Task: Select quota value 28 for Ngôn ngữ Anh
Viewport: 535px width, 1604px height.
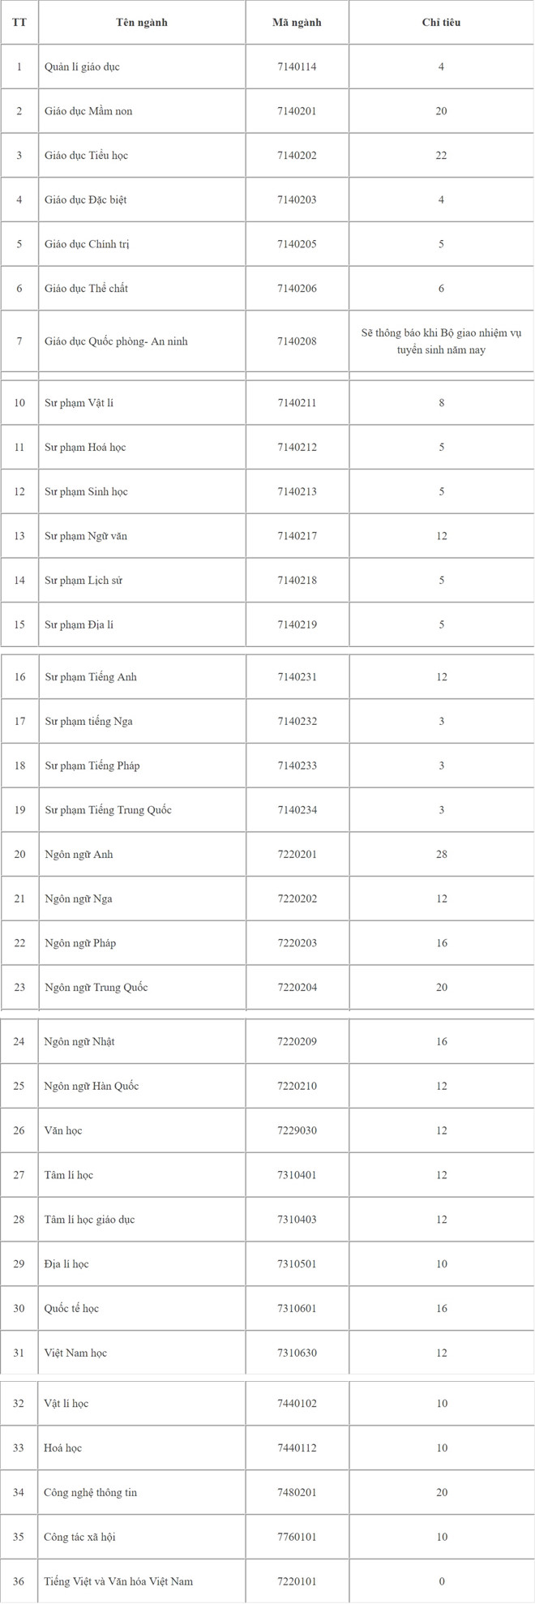Action: tap(441, 855)
